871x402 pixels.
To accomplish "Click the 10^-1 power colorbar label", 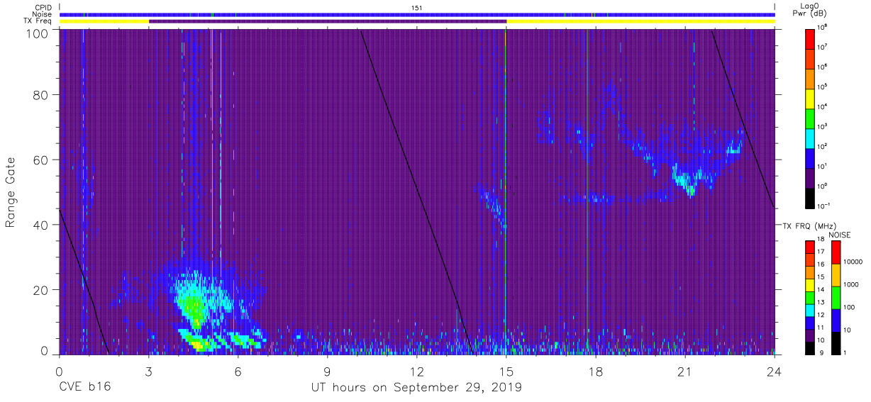I will (x=825, y=206).
